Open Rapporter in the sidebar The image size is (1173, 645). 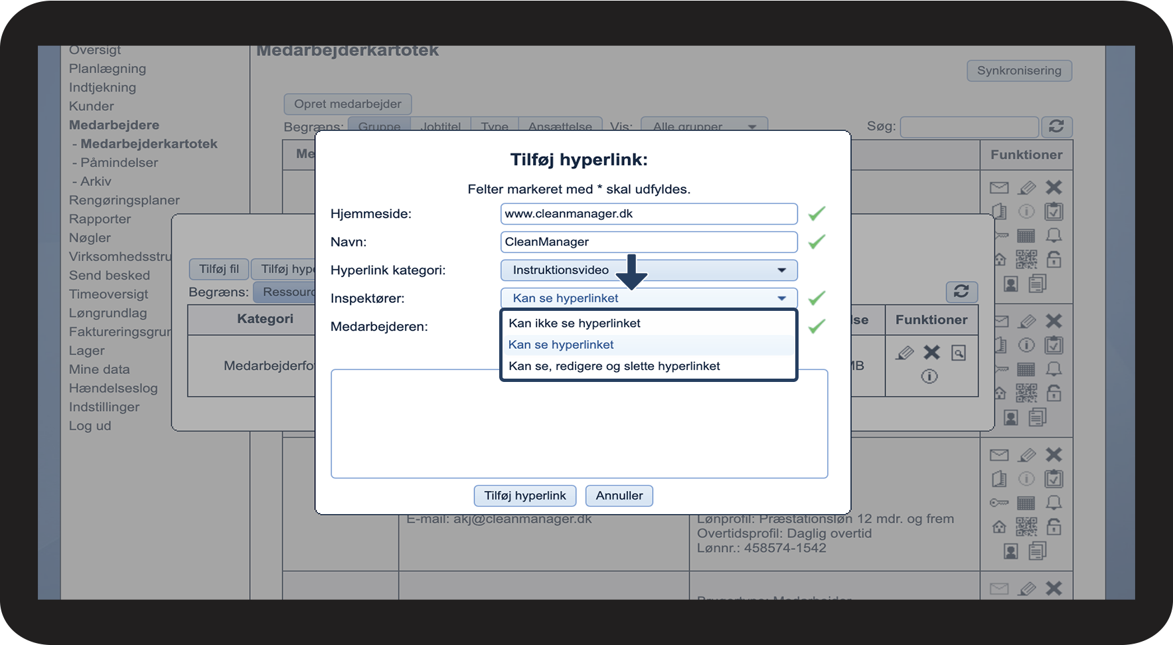[100, 219]
